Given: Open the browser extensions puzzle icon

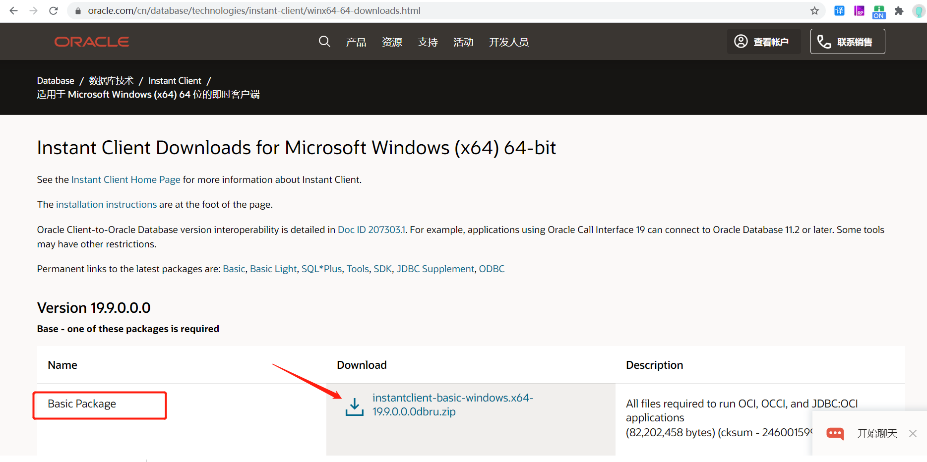Looking at the screenshot, I should coord(899,10).
